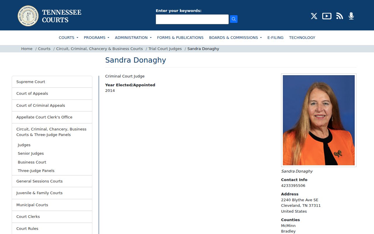Open the X (Twitter) social icon
The image size is (374, 234).
[314, 16]
